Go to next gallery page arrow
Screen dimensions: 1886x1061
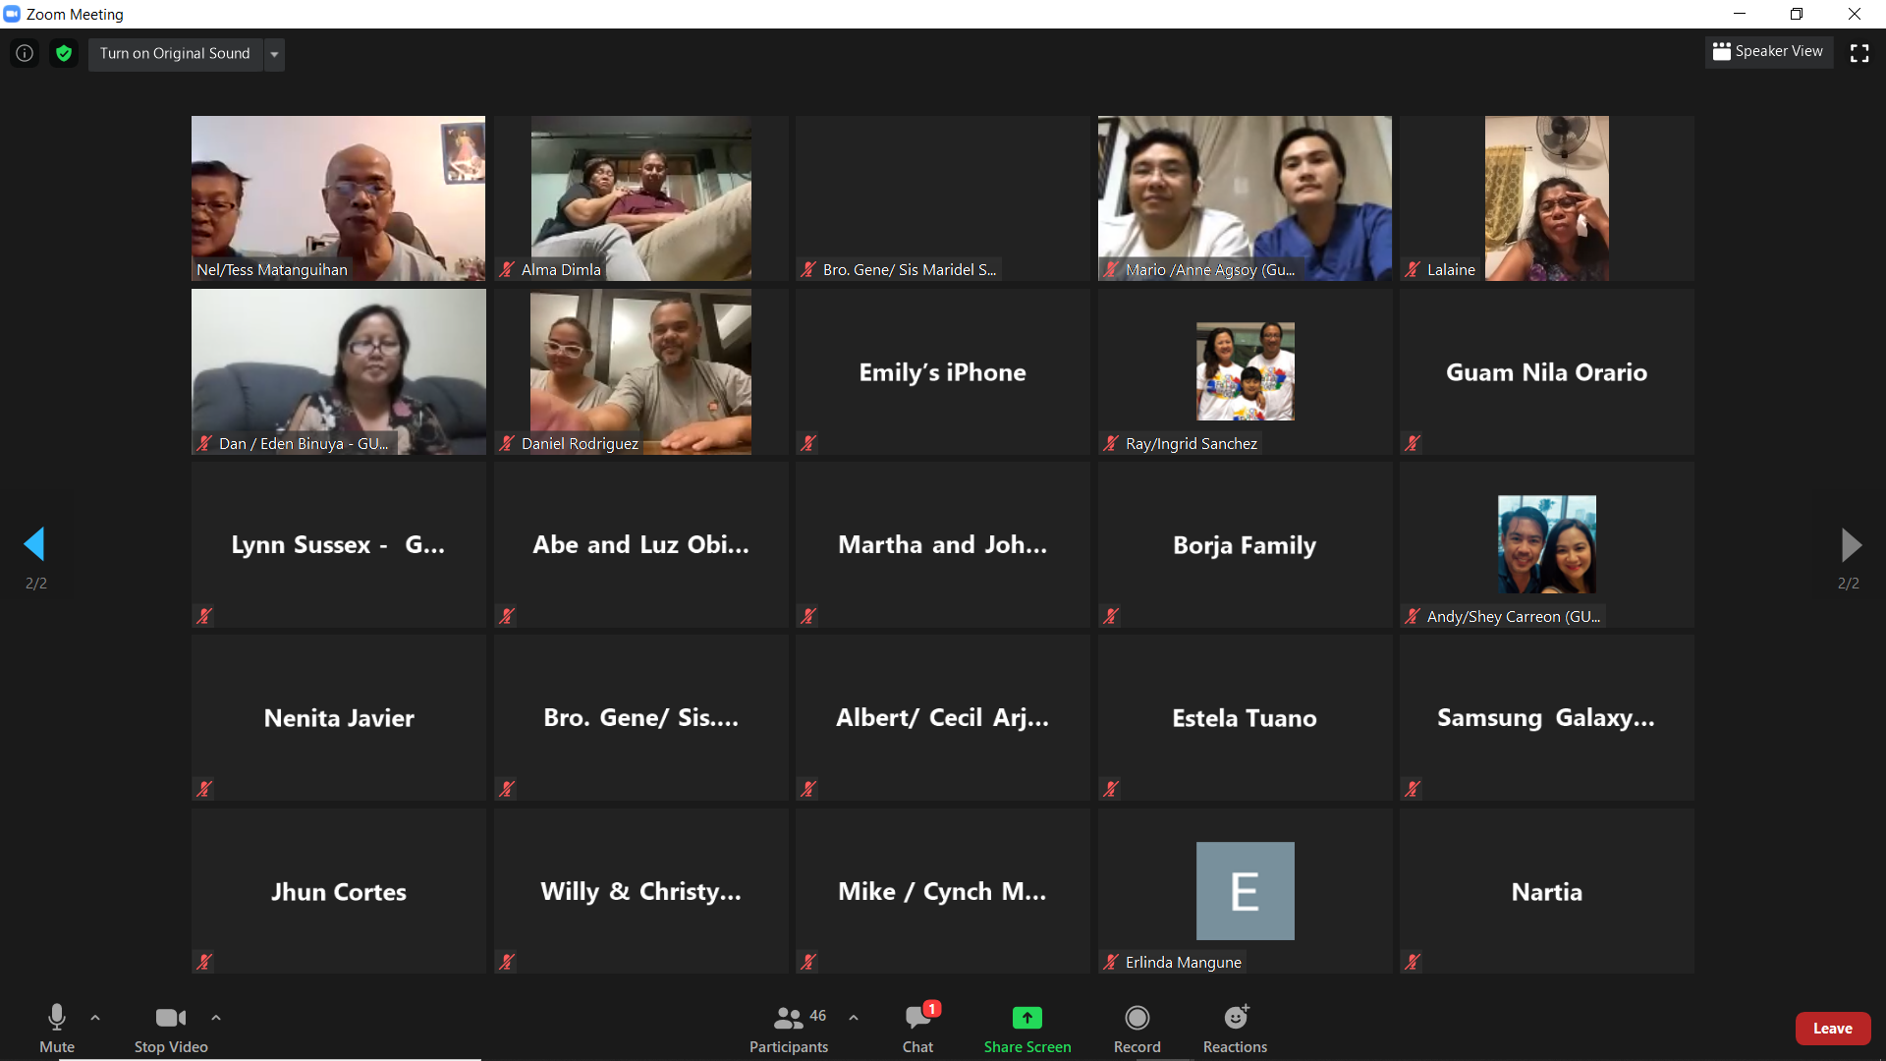tap(1850, 543)
